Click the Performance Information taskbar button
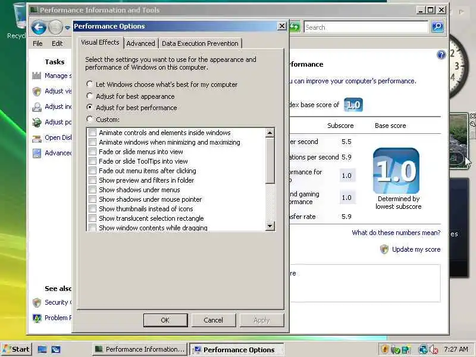The image size is (476, 357). coord(140,349)
